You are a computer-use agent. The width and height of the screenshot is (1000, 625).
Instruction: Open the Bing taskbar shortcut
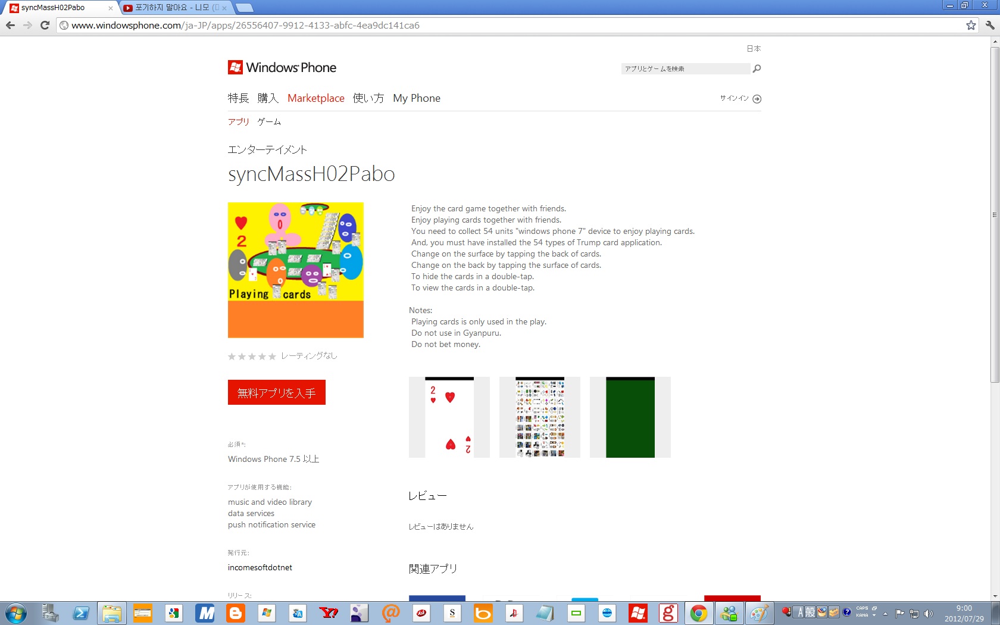click(483, 613)
